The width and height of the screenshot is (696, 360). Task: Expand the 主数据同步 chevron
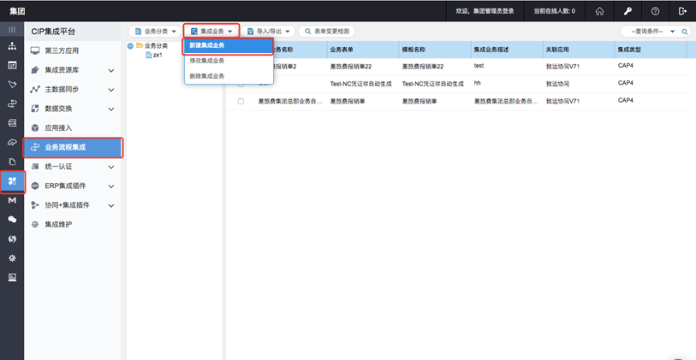tap(111, 90)
